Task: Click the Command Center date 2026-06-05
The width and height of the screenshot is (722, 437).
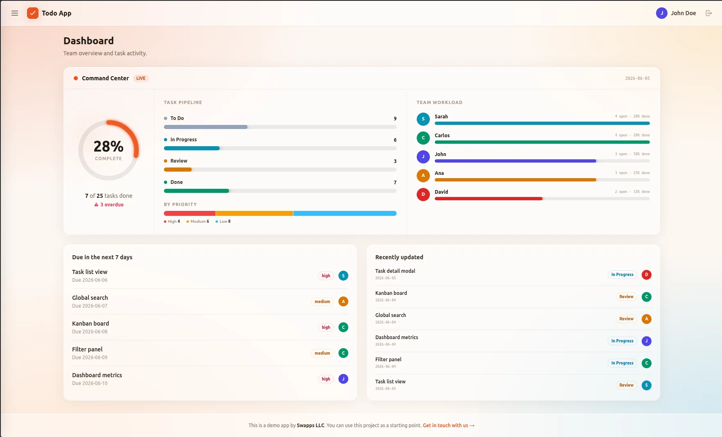Action: [638, 78]
